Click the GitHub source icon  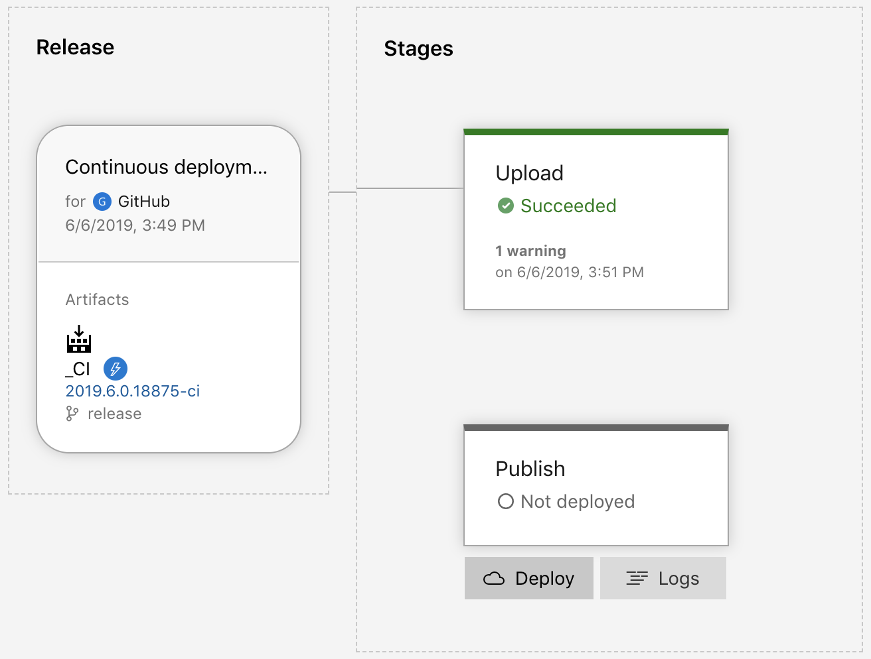point(102,202)
